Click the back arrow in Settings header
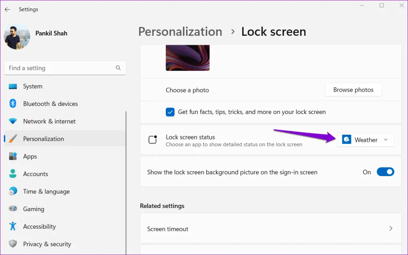Screen dimensions: 408x255 click(7, 9)
